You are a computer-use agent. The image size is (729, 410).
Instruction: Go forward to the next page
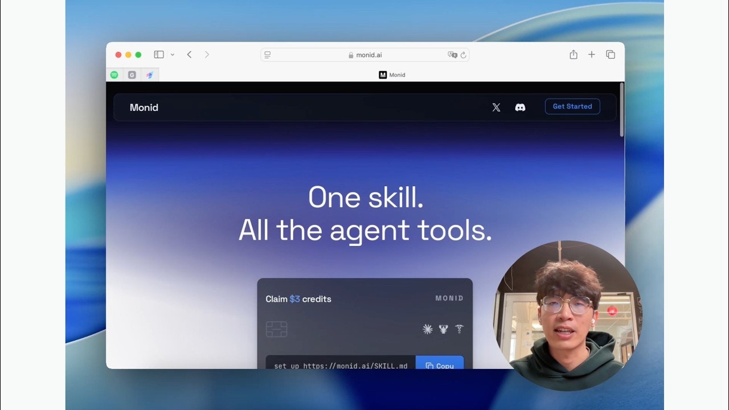click(207, 55)
